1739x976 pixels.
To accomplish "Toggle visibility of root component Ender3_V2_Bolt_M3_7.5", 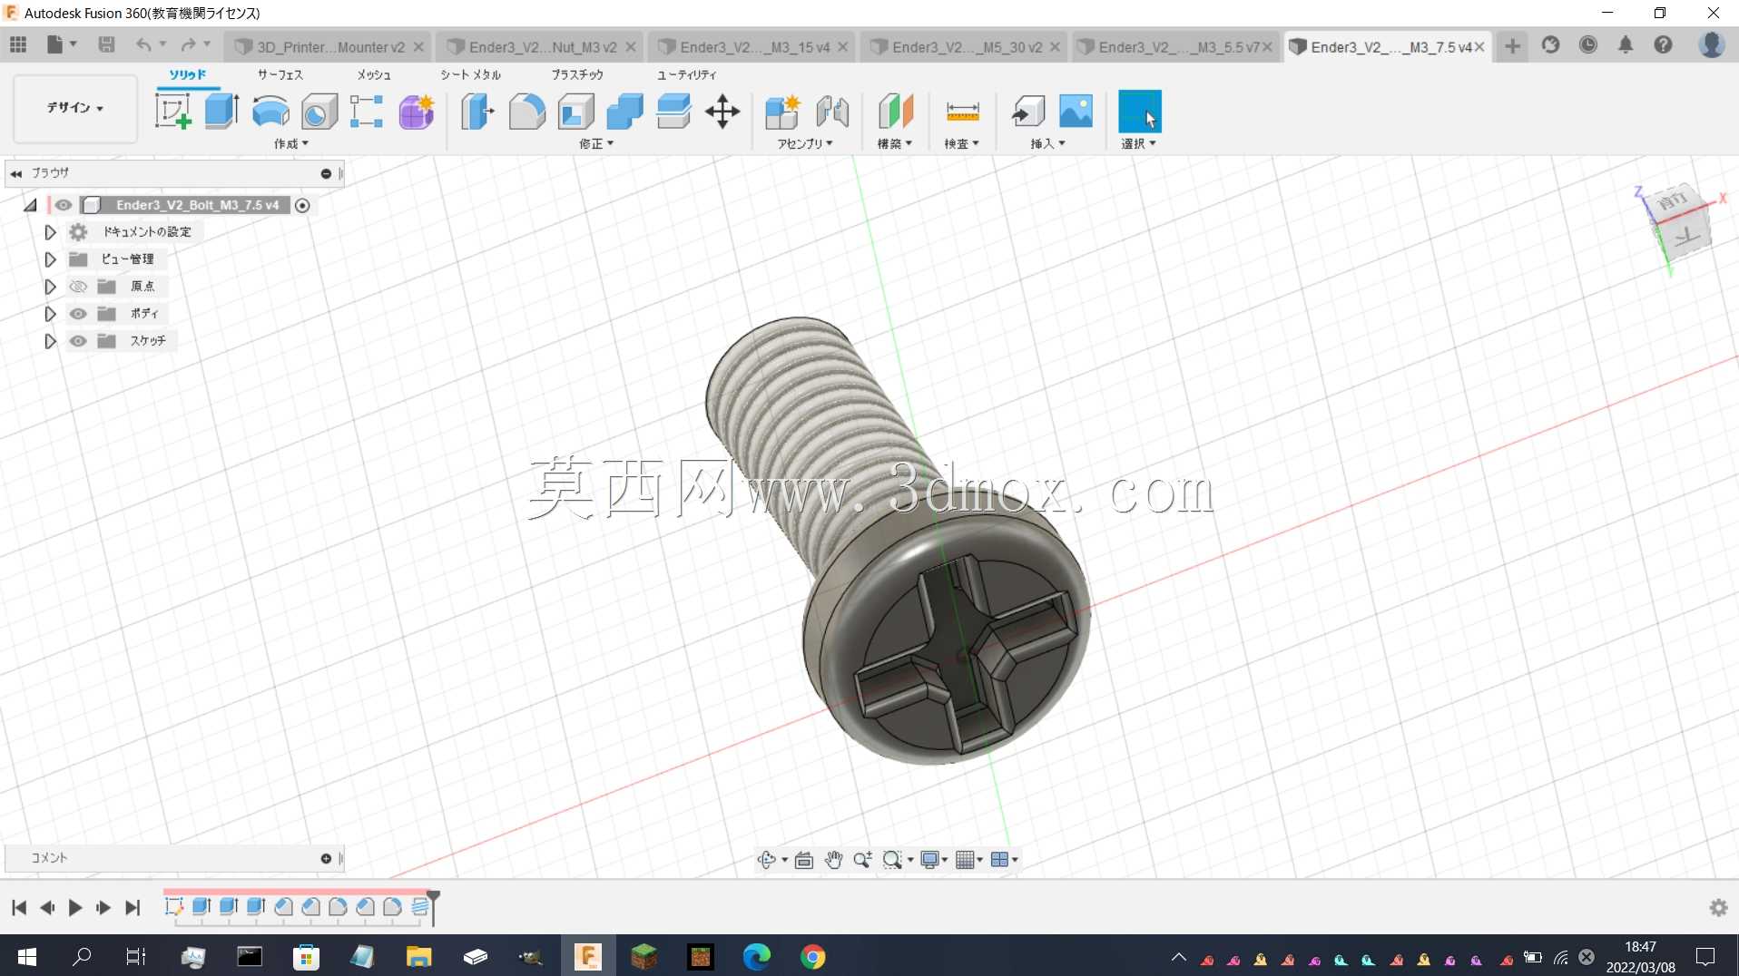I will click(63, 205).
